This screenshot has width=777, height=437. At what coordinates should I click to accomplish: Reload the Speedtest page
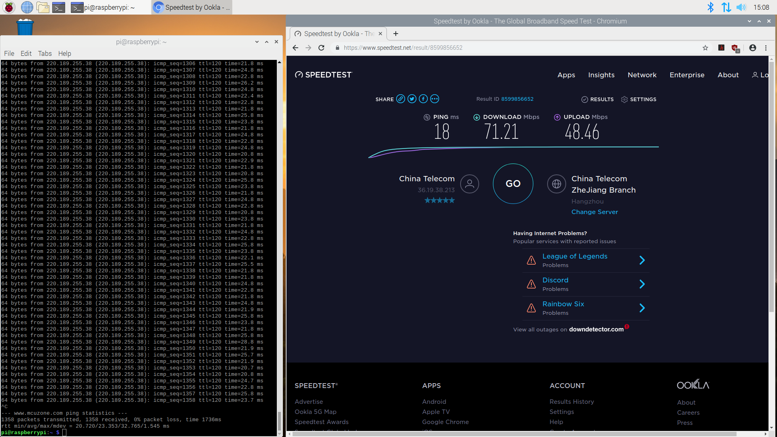coord(321,48)
